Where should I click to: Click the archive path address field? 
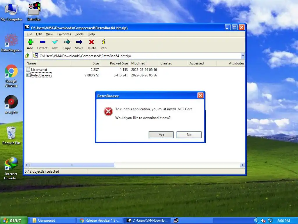tap(136, 56)
